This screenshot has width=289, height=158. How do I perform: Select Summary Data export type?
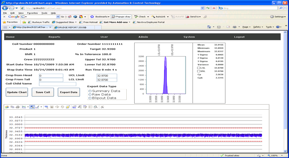click(x=90, y=91)
